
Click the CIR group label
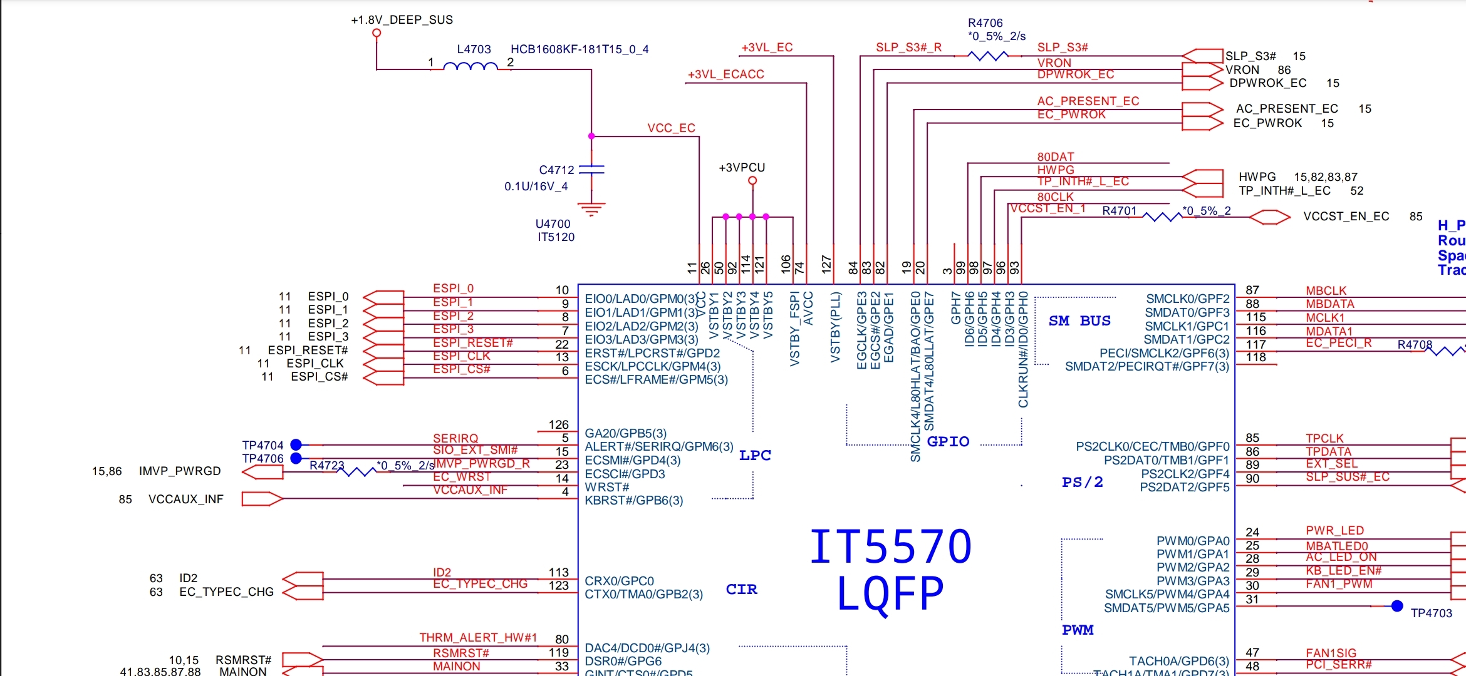[x=741, y=589]
